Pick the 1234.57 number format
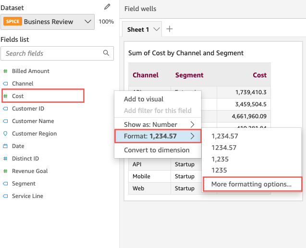 [224, 148]
